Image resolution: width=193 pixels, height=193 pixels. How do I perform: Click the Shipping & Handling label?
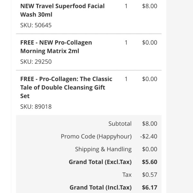(103, 149)
